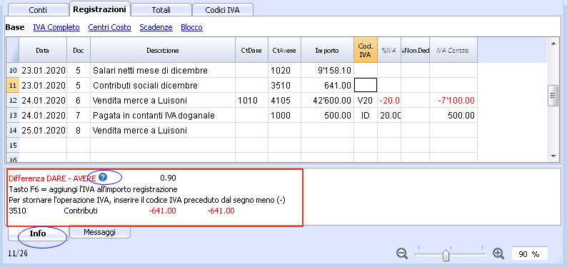
Task: Open the IVA Completo view link
Action: coord(56,27)
